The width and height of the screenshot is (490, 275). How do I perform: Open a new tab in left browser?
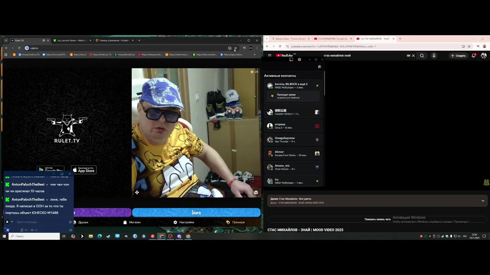[139, 40]
